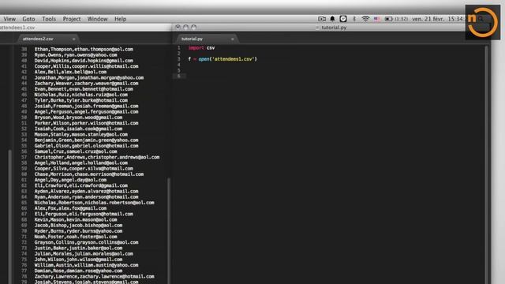
Task: Select the Alex,Bell row
Action: (70, 72)
